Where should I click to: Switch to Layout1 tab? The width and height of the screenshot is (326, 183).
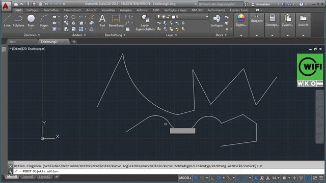(x=28, y=177)
